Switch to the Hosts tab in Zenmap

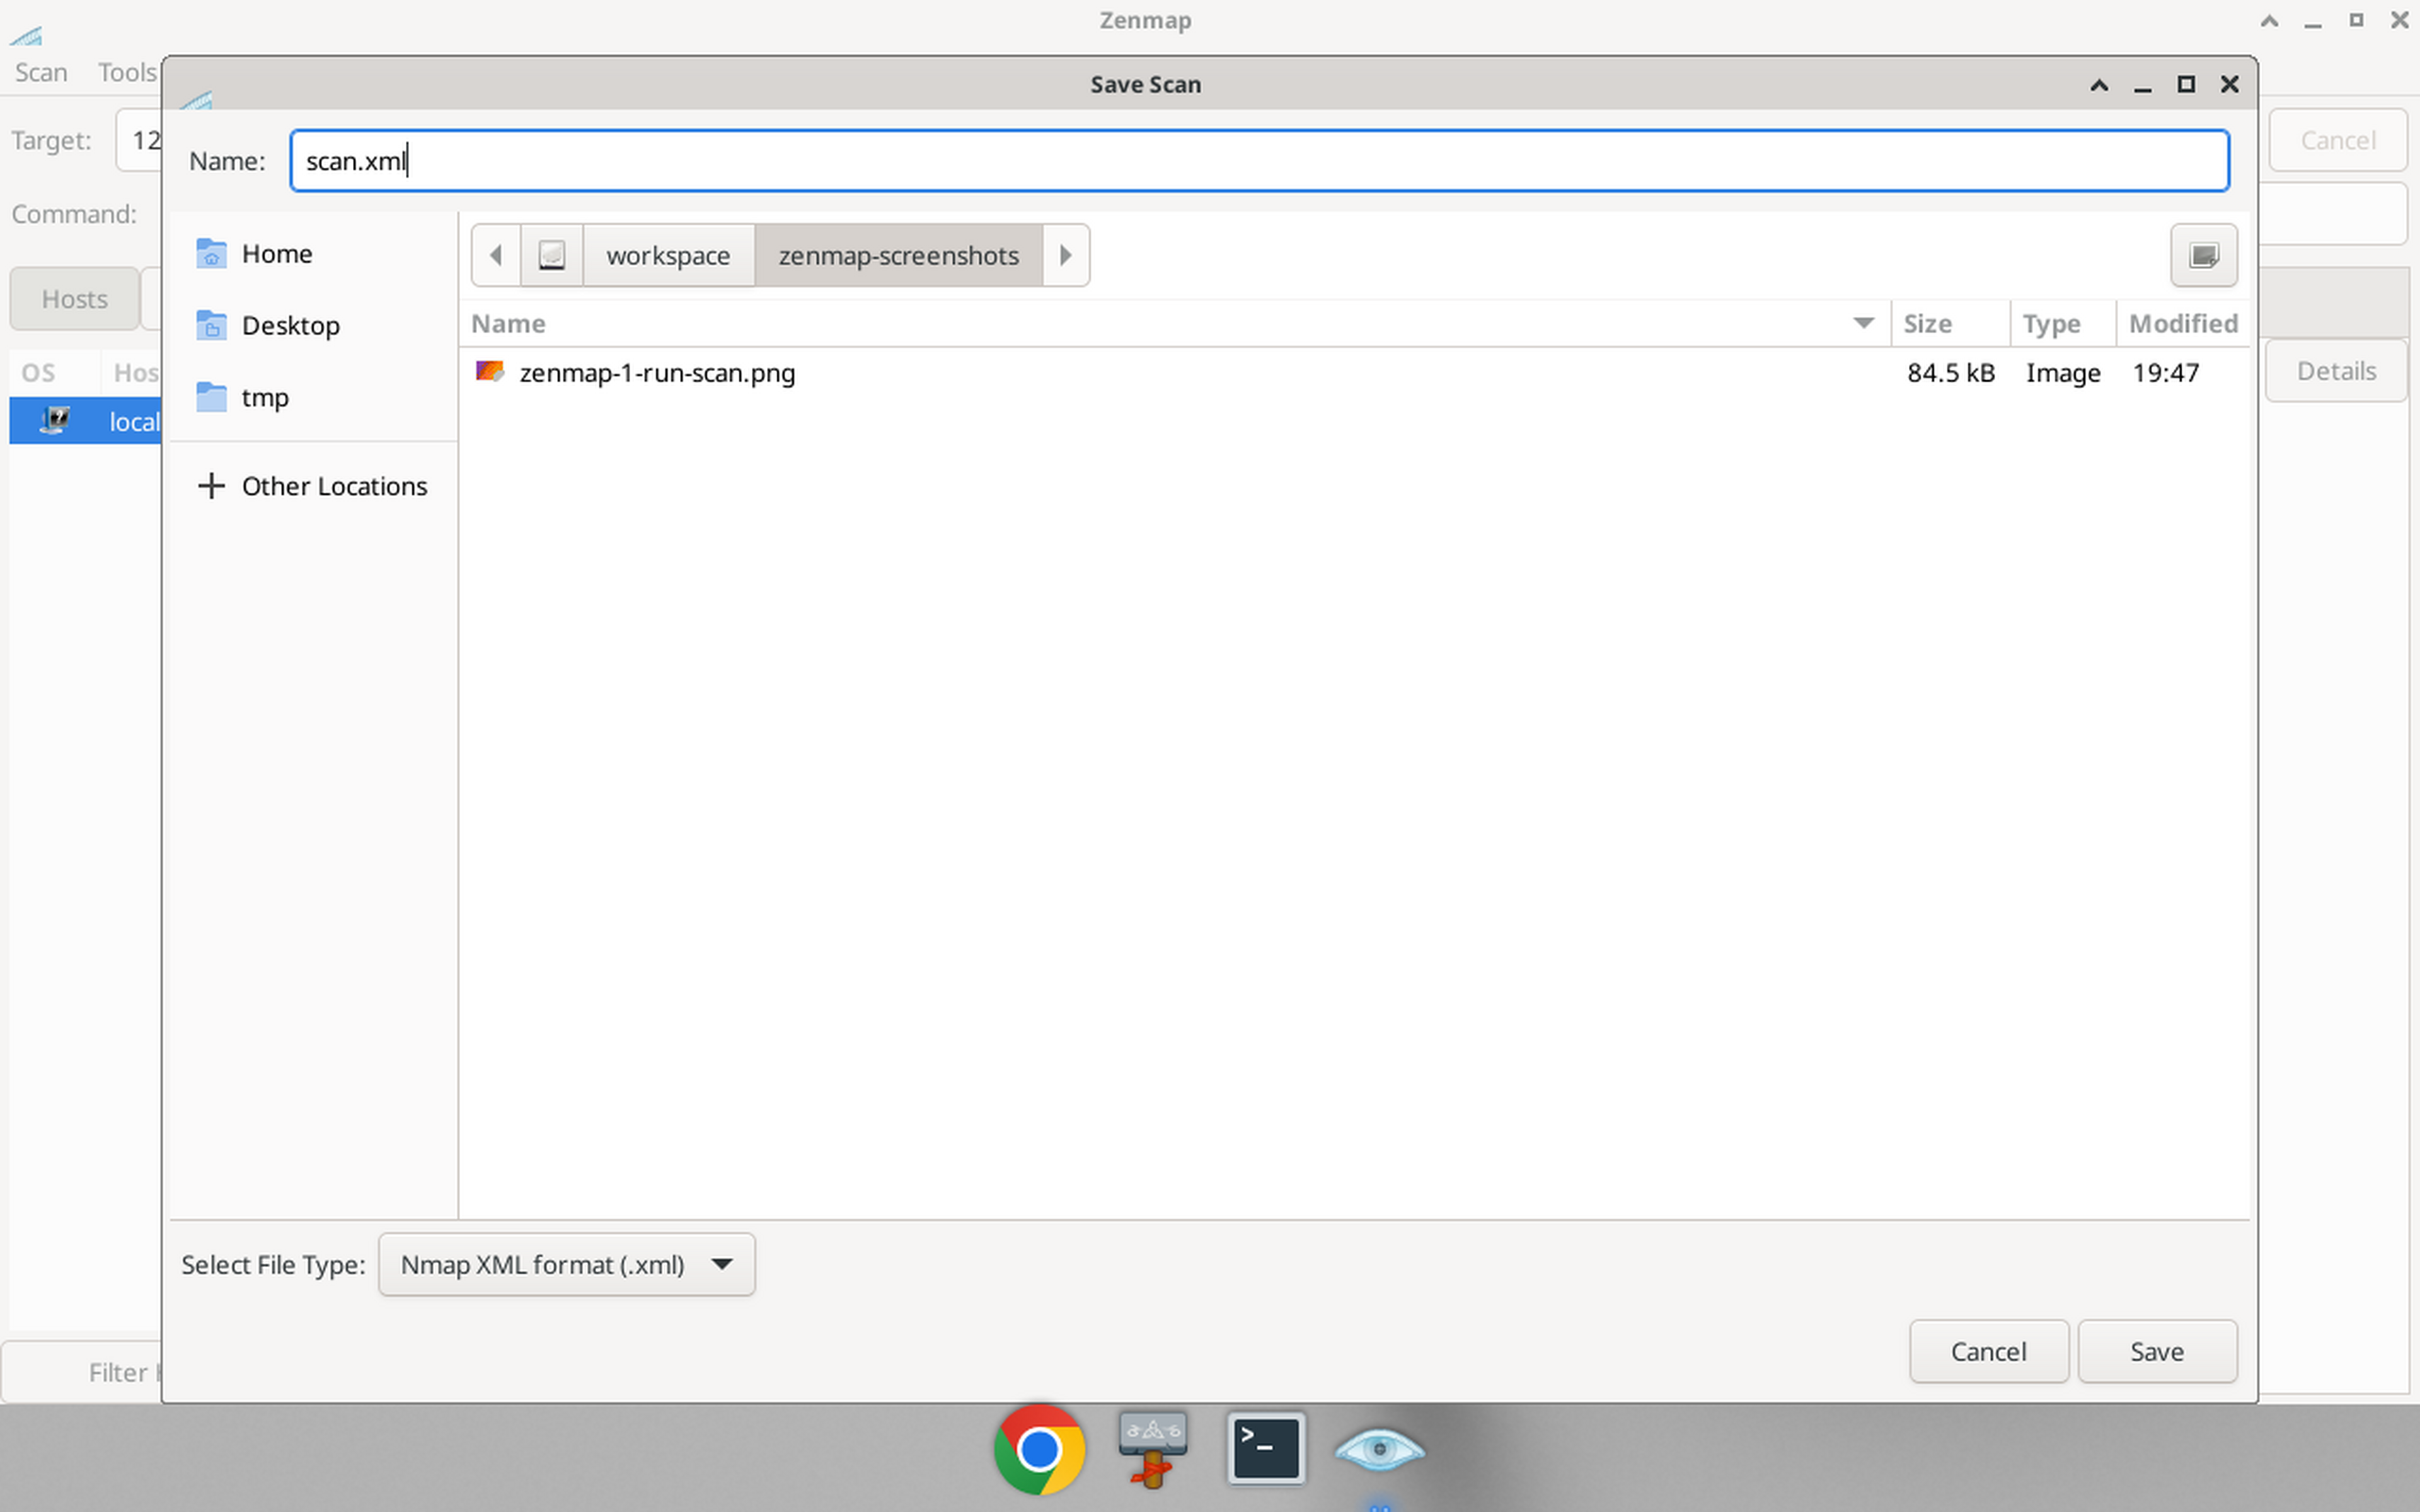tap(74, 299)
